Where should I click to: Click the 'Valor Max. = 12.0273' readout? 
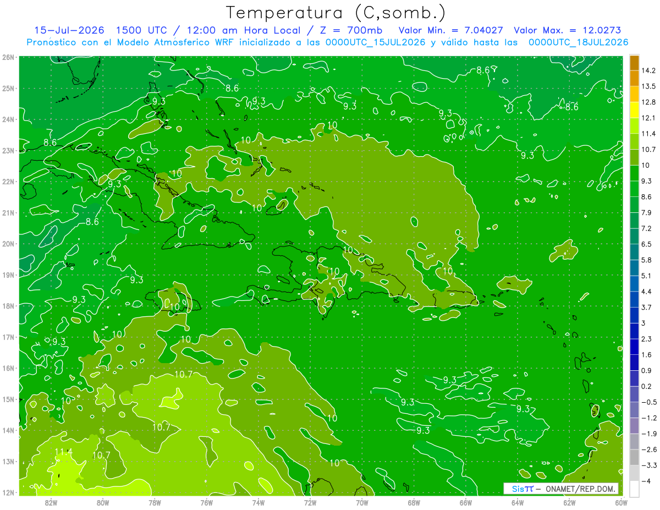tap(568, 30)
